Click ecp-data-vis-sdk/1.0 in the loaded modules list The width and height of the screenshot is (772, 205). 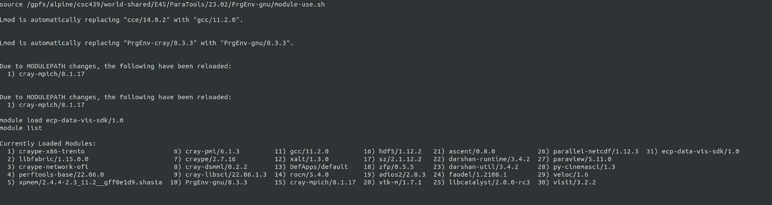point(700,151)
